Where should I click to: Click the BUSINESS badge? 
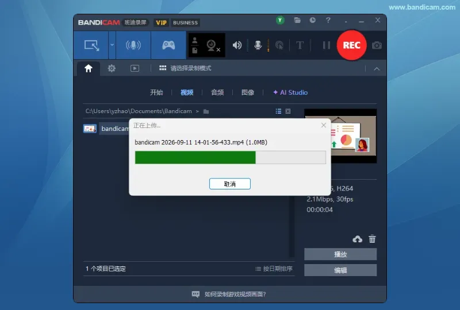point(185,22)
